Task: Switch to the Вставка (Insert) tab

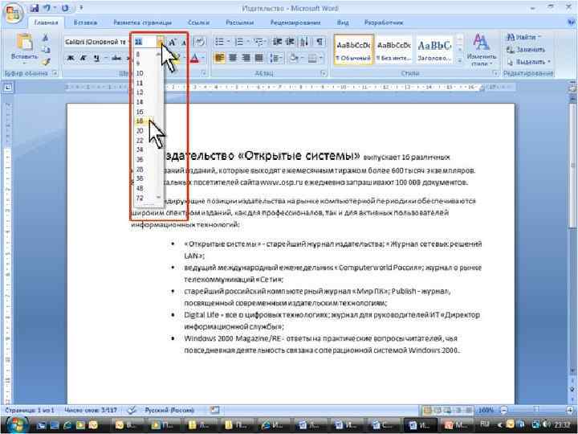Action: point(85,23)
